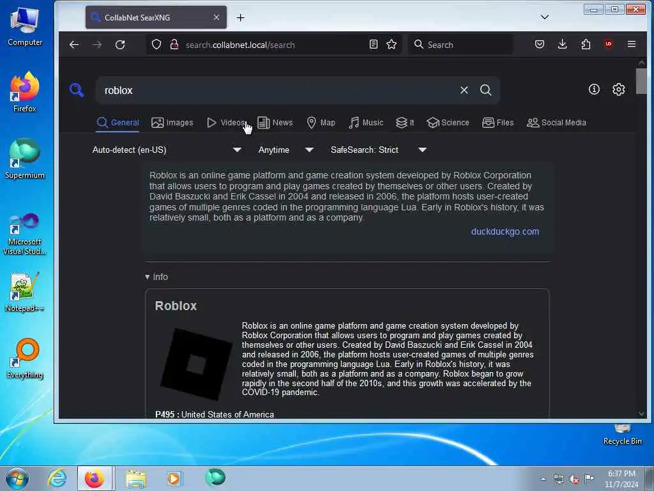Focus the Firefox Search box
Viewport: 654px width, 491px height.
[460, 45]
